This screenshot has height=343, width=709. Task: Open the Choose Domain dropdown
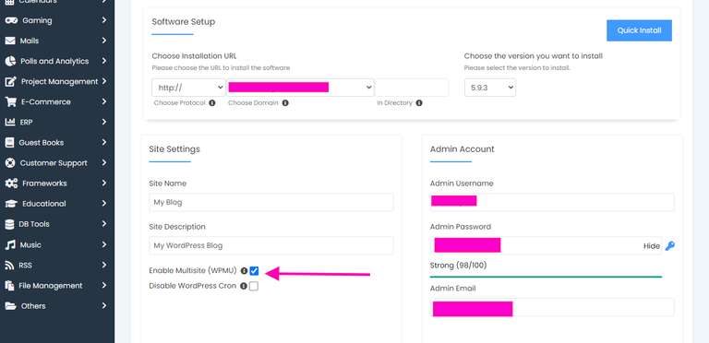(x=300, y=88)
